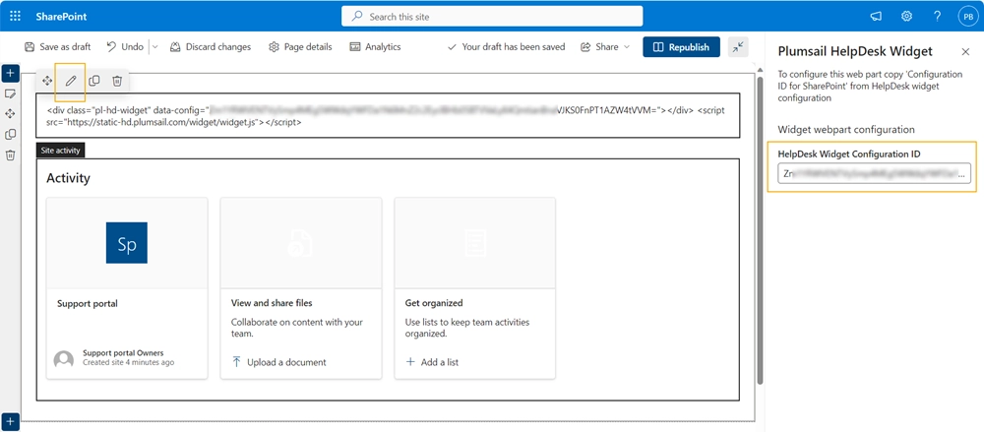Click the Add a list link
The height and width of the screenshot is (432, 984).
click(x=432, y=362)
